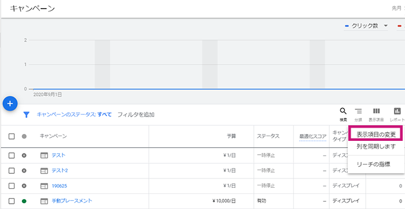Screen dimensions: 405x209
Task: Select 表示項目の変更 from the menu
Action: 376,135
